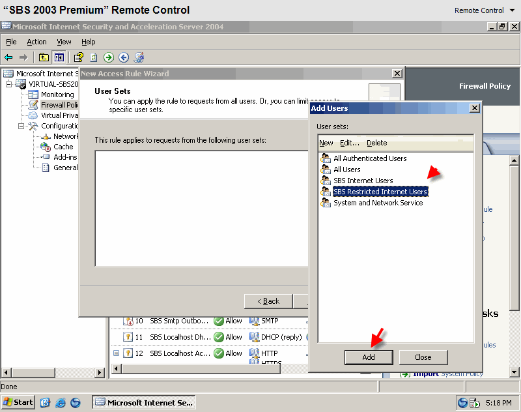Click inside the wizard's empty user sets list
The image size is (521, 412).
tap(202, 209)
